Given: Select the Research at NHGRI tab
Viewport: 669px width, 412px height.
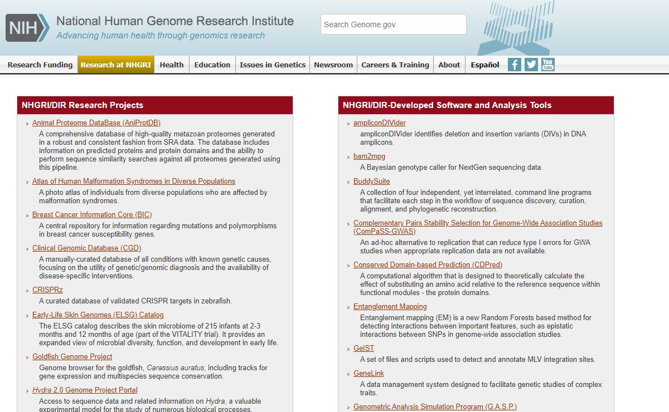Looking at the screenshot, I should click(x=116, y=65).
